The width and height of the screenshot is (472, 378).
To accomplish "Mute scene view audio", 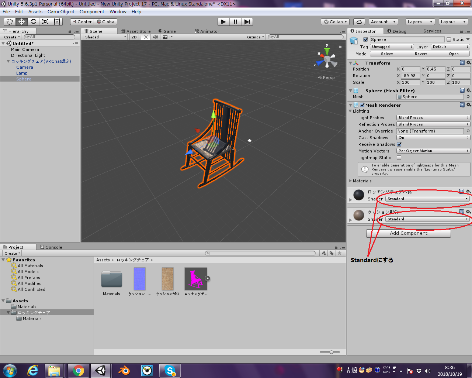I will (x=155, y=37).
